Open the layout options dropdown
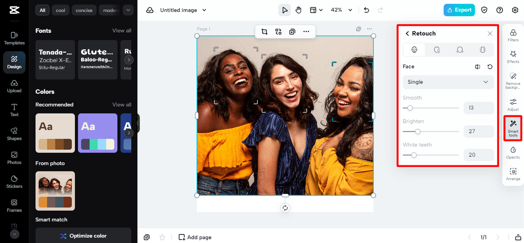524x243 pixels. click(x=316, y=10)
